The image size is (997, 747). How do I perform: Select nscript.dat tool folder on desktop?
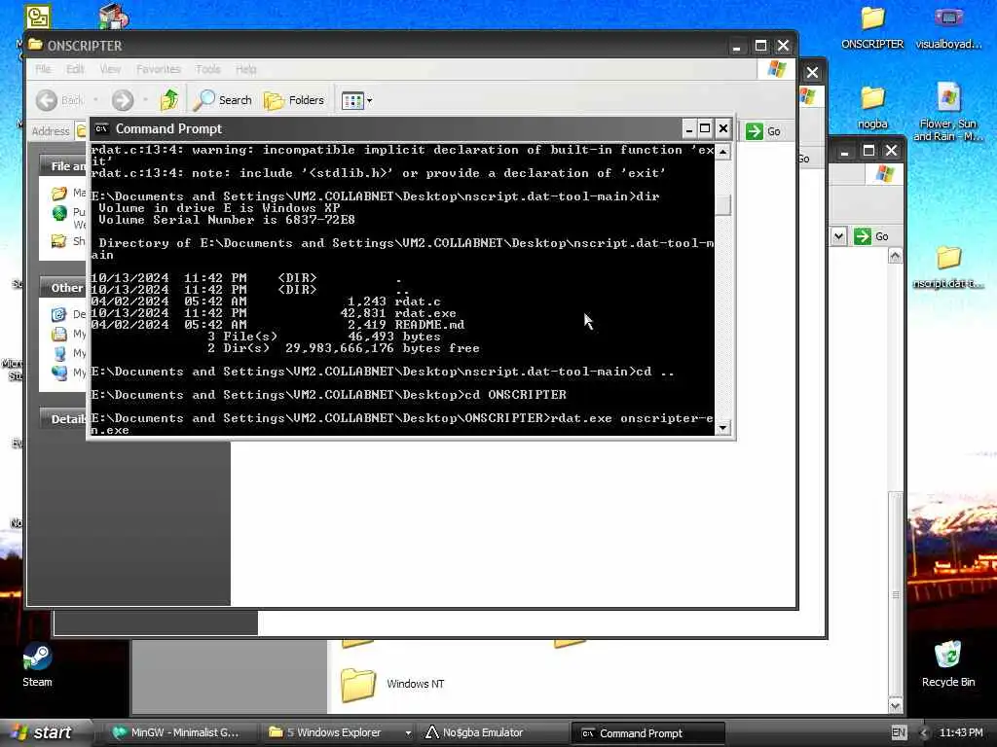tap(948, 267)
